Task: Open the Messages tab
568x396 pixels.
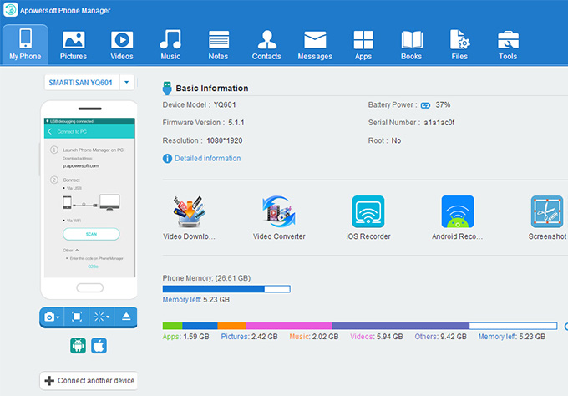Action: tap(315, 45)
